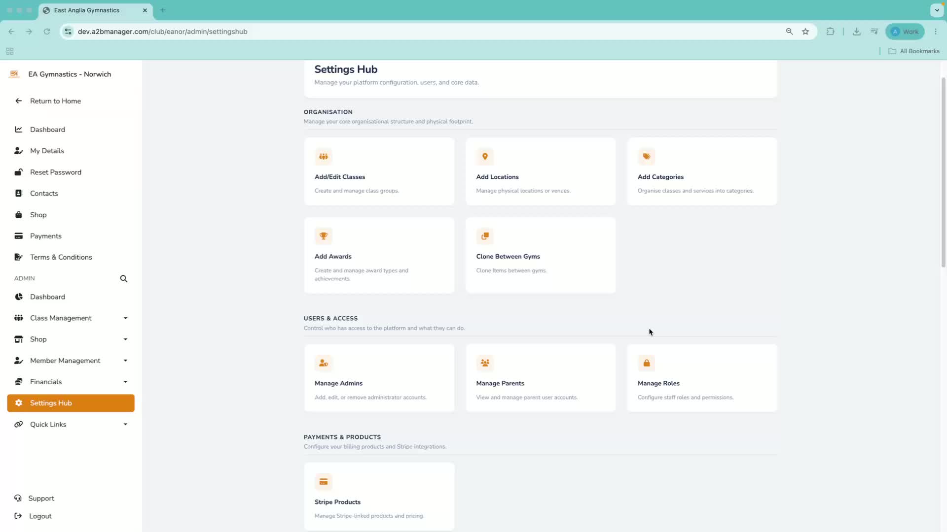Click the Manage Admins title
Viewport: 947px width, 532px height.
(338, 383)
